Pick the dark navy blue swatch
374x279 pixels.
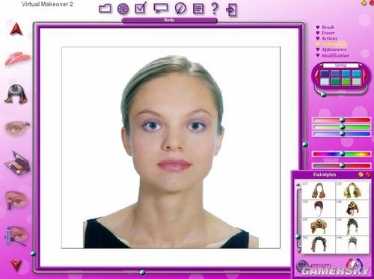pos(325,74)
